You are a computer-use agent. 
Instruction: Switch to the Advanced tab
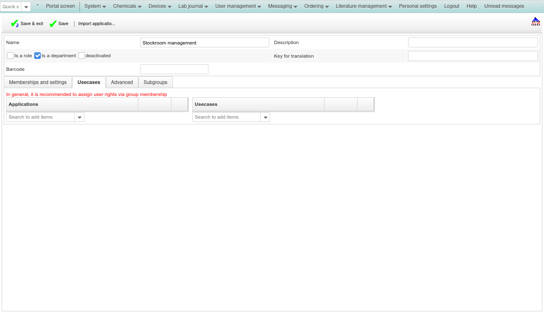pos(122,82)
